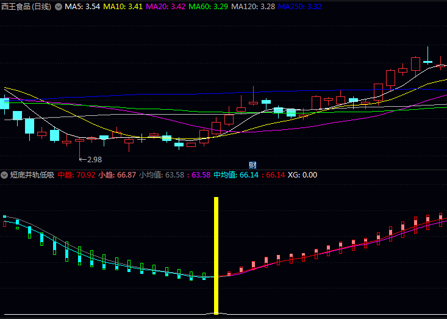Select the blue MA250 label
The image size is (447, 319).
click(x=300, y=7)
